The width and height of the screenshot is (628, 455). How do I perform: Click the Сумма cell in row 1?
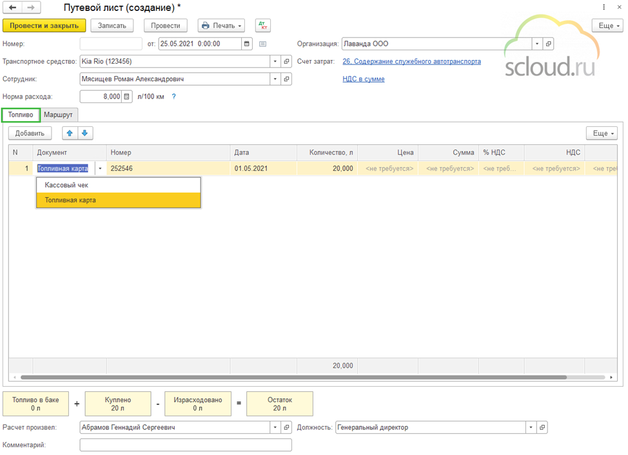pos(449,168)
